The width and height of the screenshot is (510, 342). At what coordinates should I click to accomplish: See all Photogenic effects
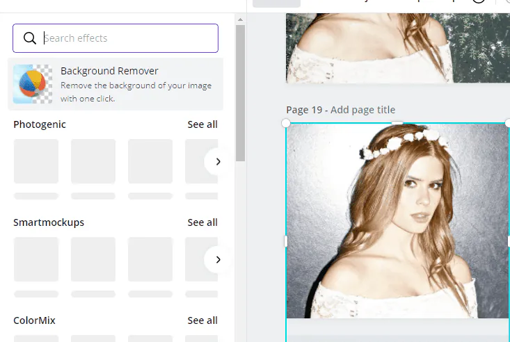(x=202, y=124)
